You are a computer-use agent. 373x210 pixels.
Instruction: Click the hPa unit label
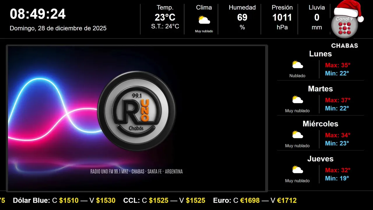[282, 27]
